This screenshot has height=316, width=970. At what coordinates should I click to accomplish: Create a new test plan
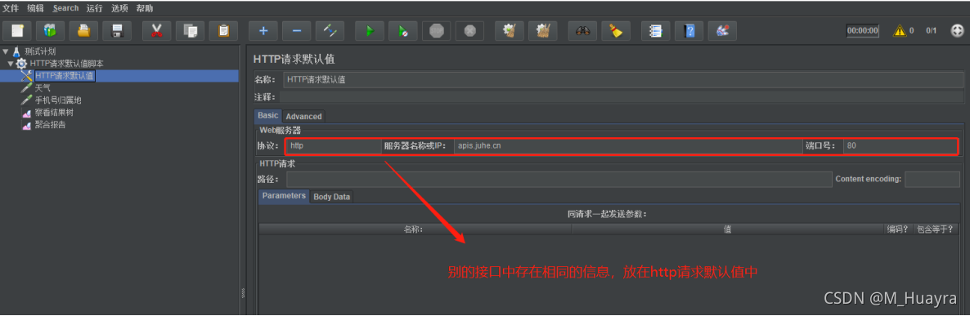point(17,31)
